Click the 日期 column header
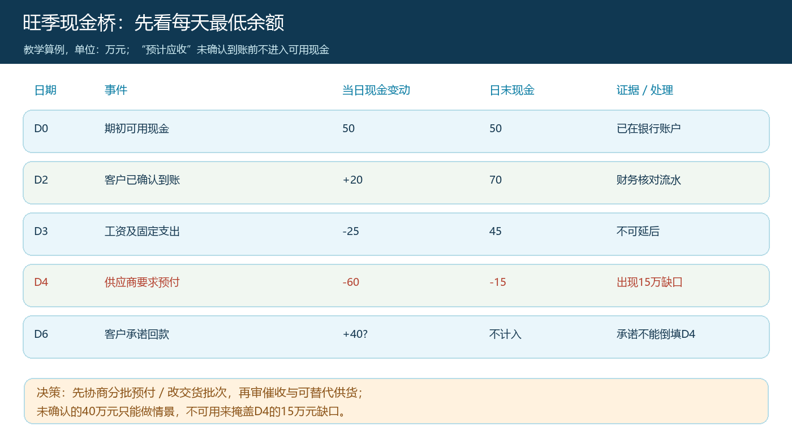Viewport: 792px width, 435px height. 45,90
